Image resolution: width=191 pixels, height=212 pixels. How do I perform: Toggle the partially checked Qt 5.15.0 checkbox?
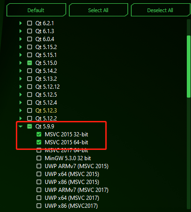pyautogui.click(x=29, y=63)
